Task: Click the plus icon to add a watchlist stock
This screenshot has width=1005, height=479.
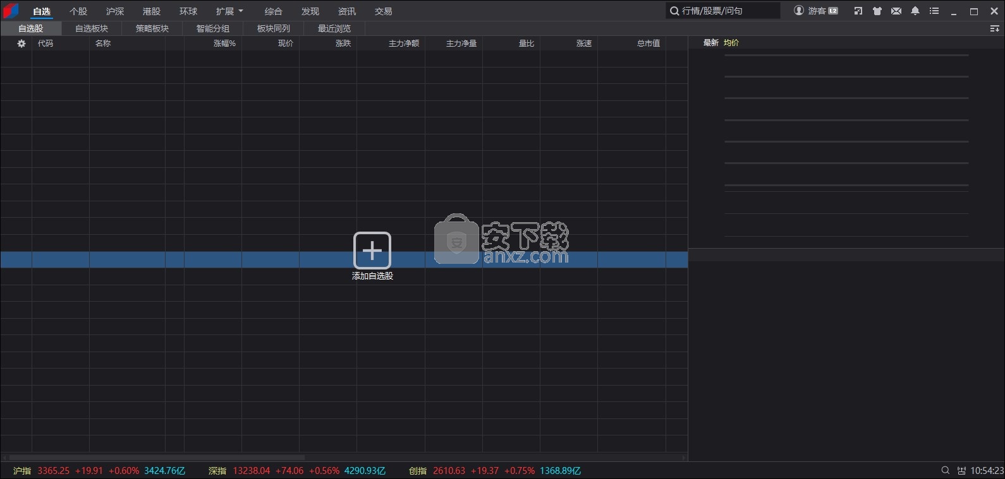Action: pos(372,251)
